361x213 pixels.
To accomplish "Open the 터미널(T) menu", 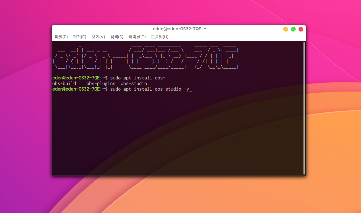I will pyautogui.click(x=137, y=37).
